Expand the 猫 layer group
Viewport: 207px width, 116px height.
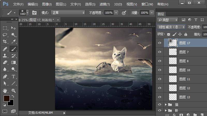click(x=166, y=105)
